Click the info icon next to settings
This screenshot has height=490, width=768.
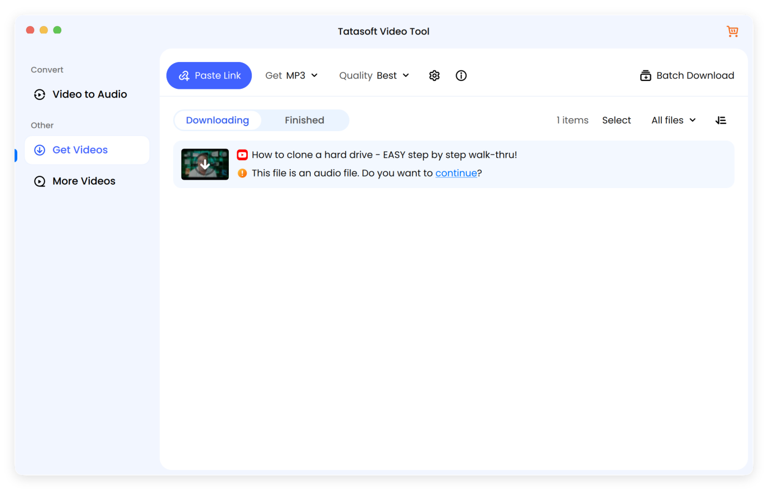461,75
